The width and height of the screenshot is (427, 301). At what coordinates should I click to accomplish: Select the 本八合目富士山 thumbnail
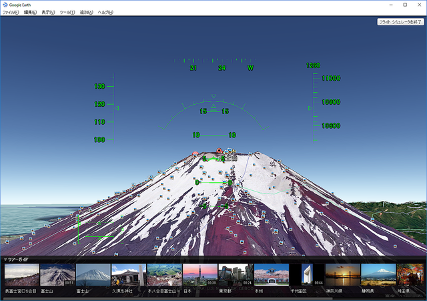(x=164, y=275)
